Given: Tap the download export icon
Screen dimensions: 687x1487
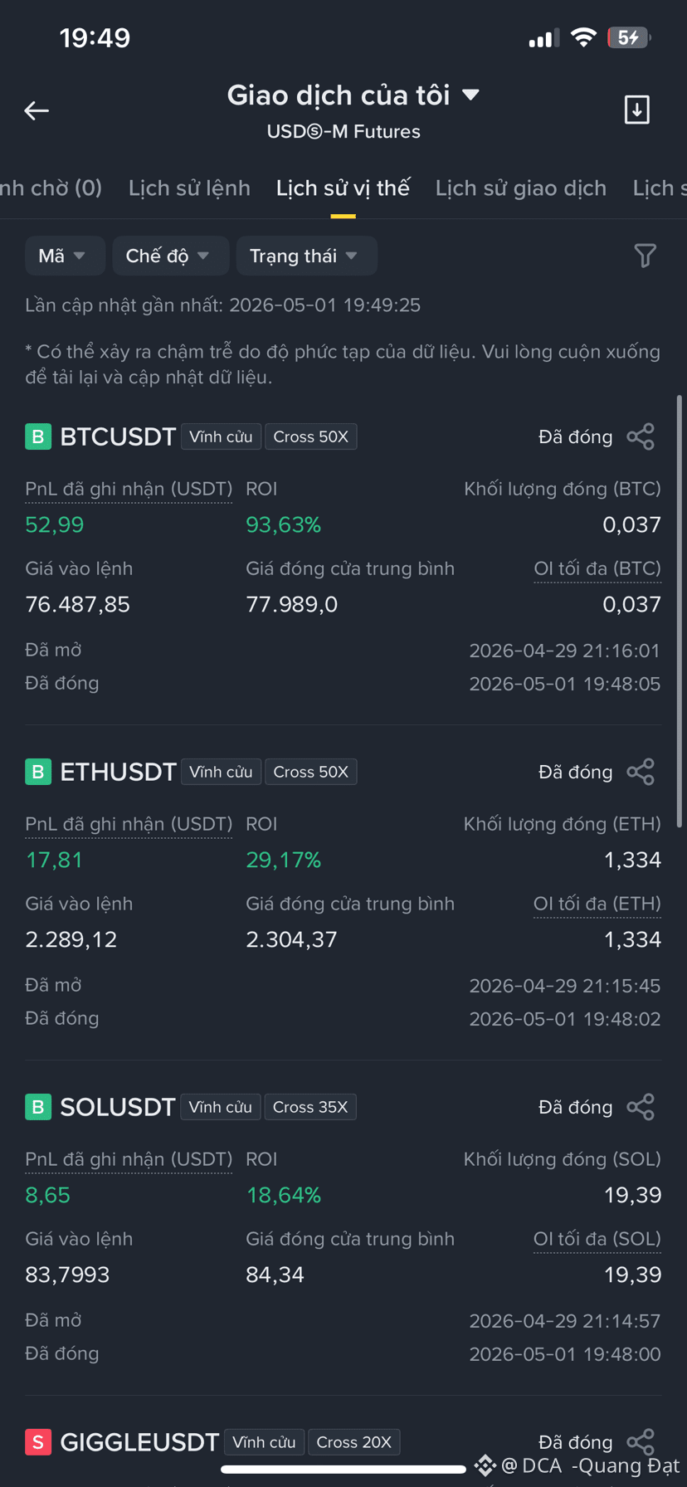Looking at the screenshot, I should pyautogui.click(x=636, y=110).
